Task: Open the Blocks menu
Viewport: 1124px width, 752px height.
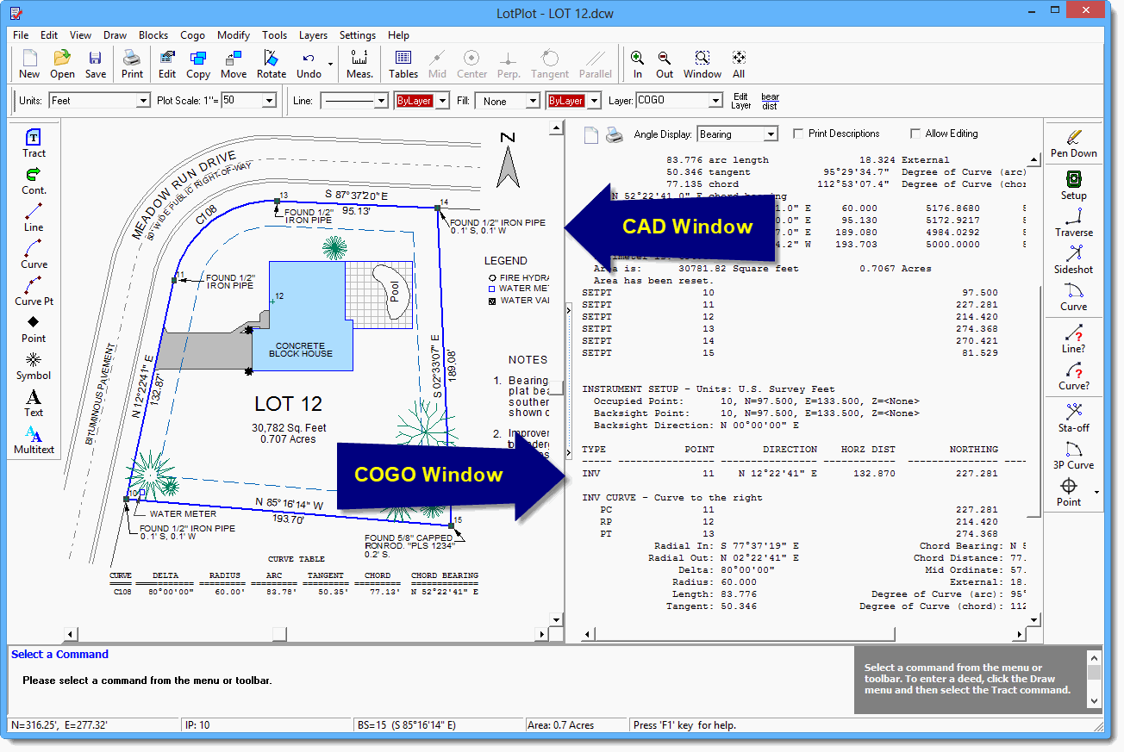Action: [153, 35]
